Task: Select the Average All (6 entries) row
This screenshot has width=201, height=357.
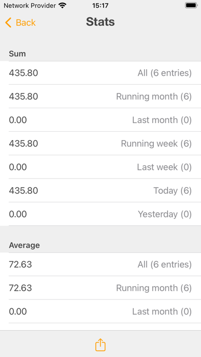Action: (100, 264)
